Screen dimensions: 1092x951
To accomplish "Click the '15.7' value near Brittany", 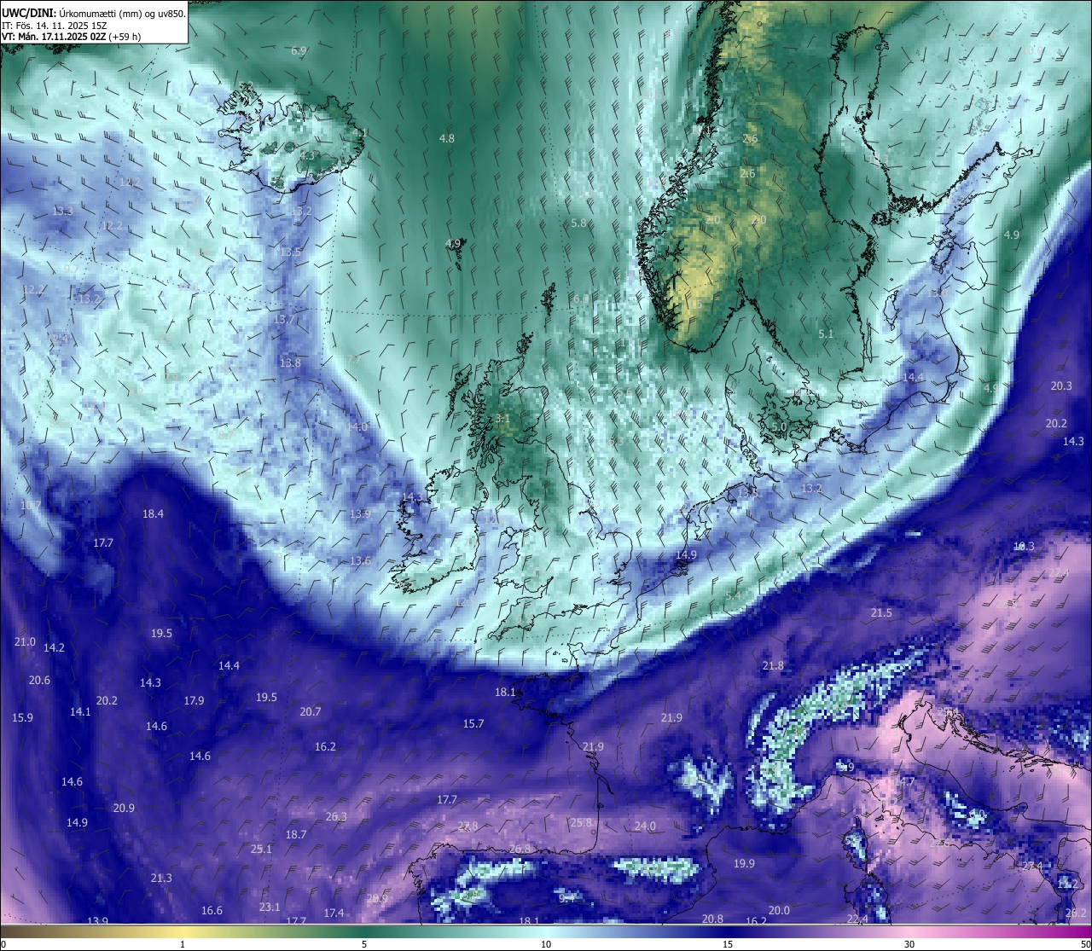I will (473, 724).
